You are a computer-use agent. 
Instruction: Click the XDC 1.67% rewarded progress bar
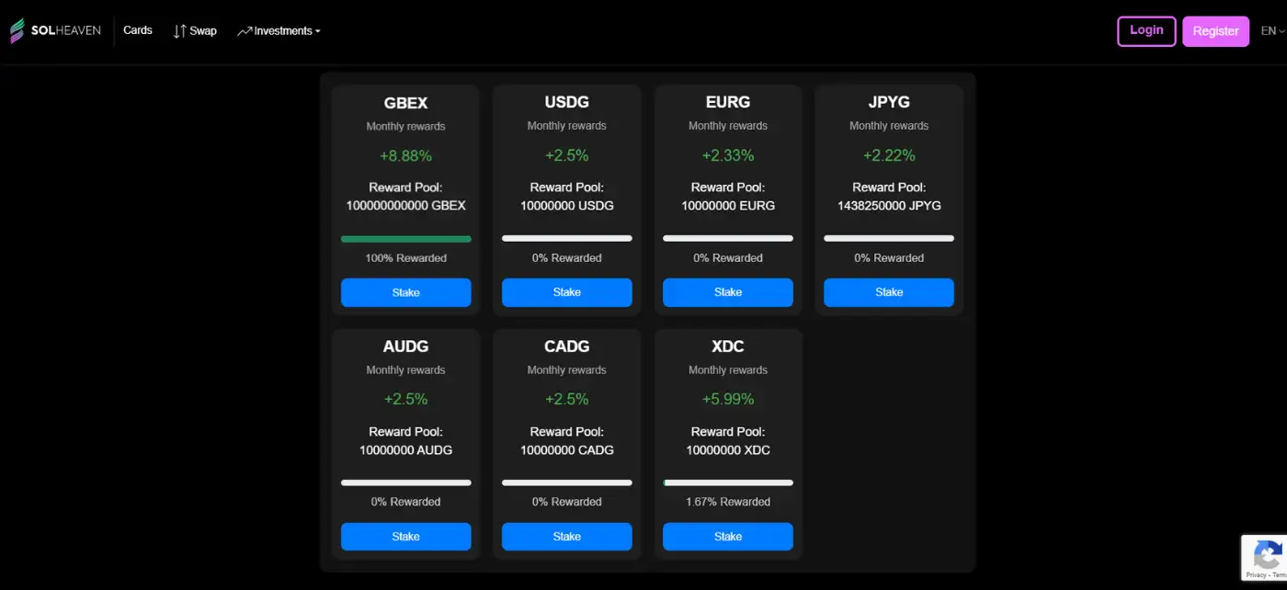pos(727,482)
